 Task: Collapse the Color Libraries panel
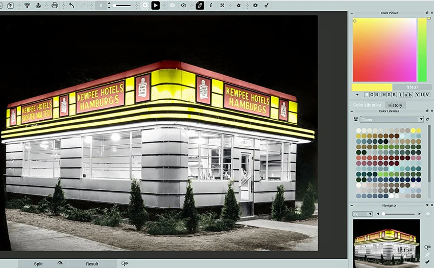[x=351, y=111]
